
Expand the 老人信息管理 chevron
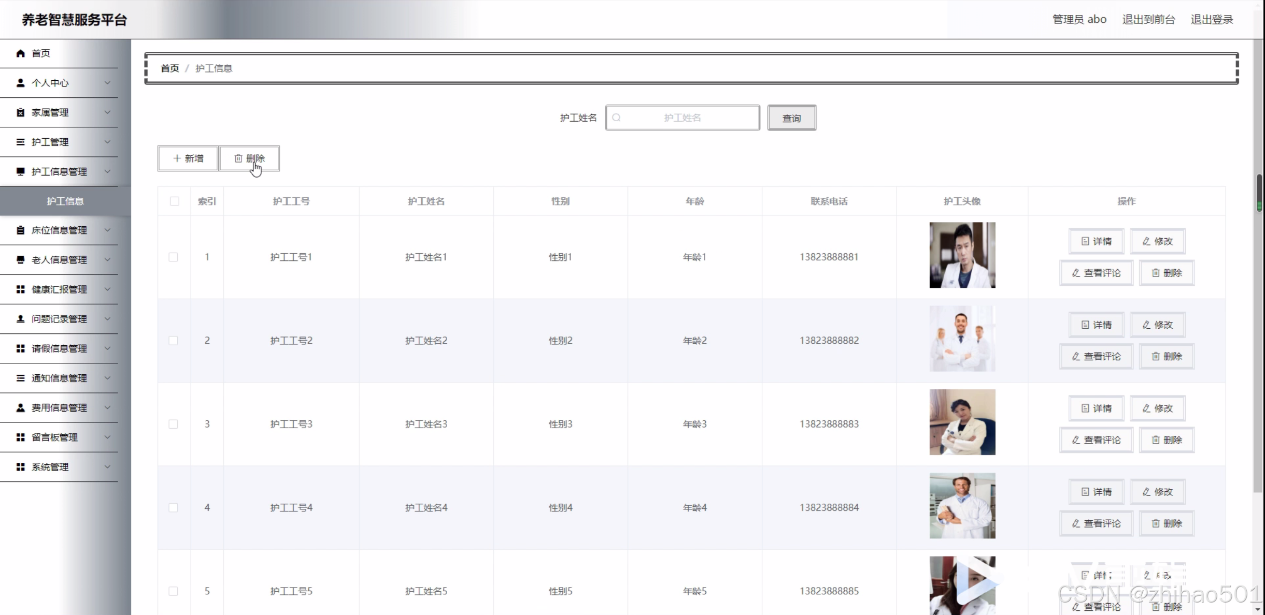tap(107, 260)
